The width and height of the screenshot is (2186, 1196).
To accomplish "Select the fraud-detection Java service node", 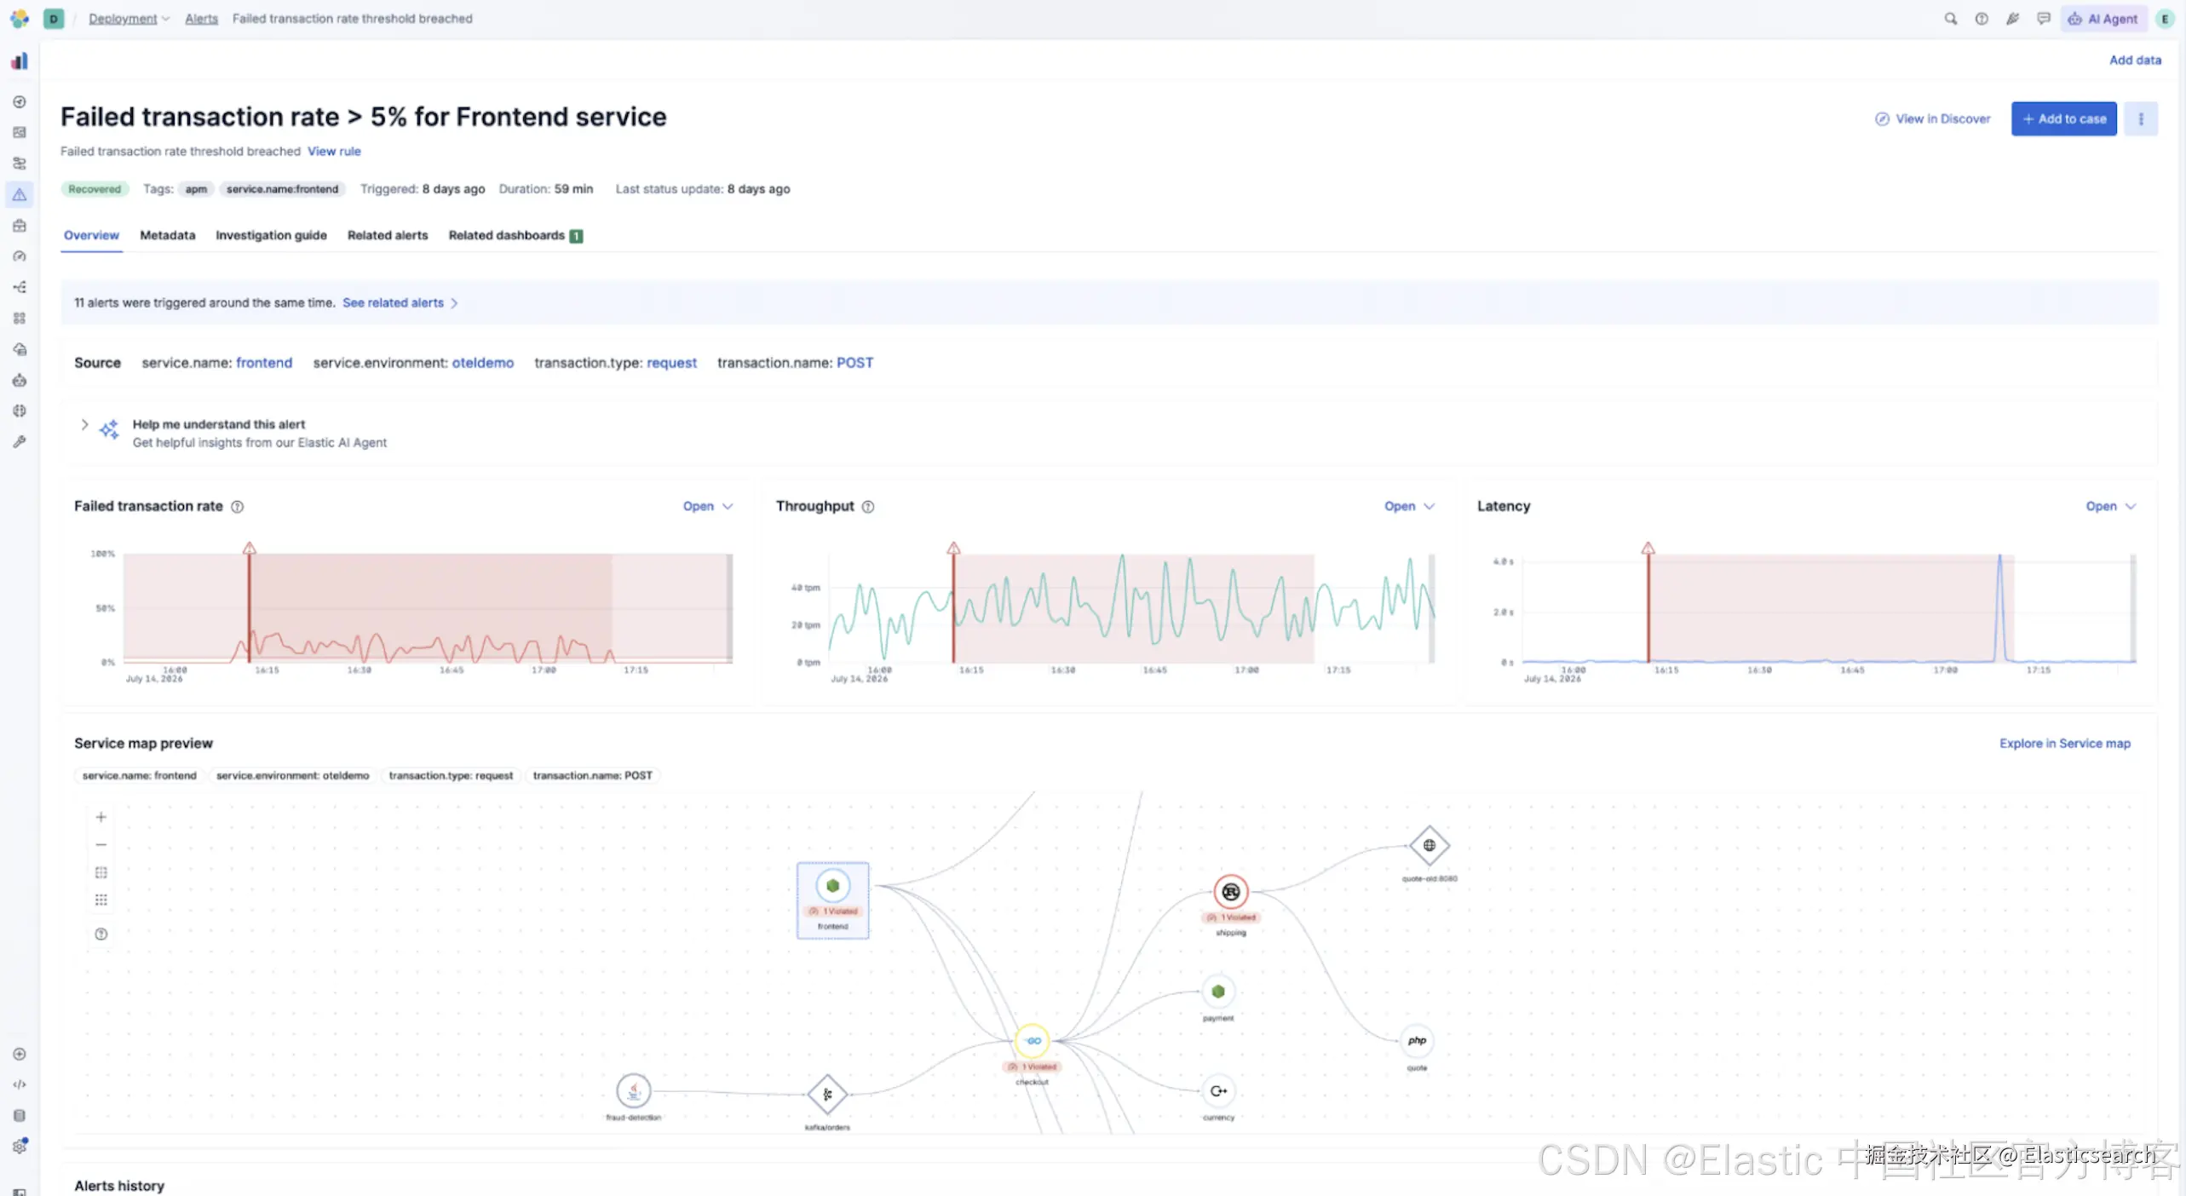I will [x=633, y=1090].
